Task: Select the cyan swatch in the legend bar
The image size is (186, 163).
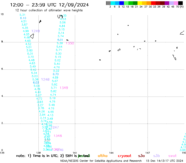Action: [x=113, y=3]
